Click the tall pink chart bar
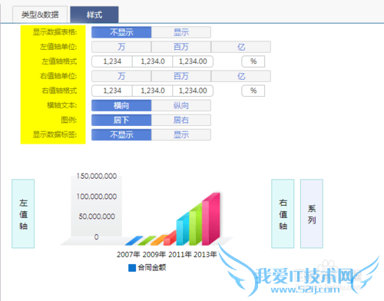The width and height of the screenshot is (384, 301). coord(210,219)
